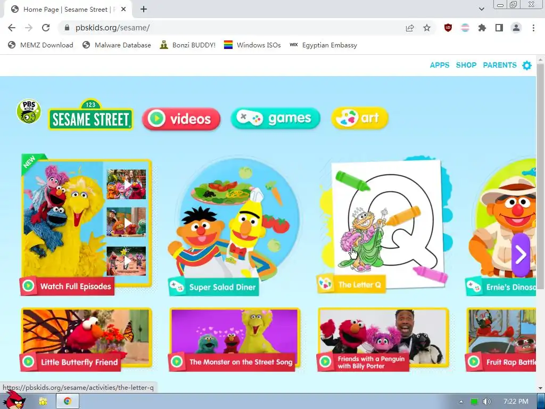Click the play icon beside Little Butterfly Friend
Image resolution: width=545 pixels, height=409 pixels.
[x=29, y=362]
